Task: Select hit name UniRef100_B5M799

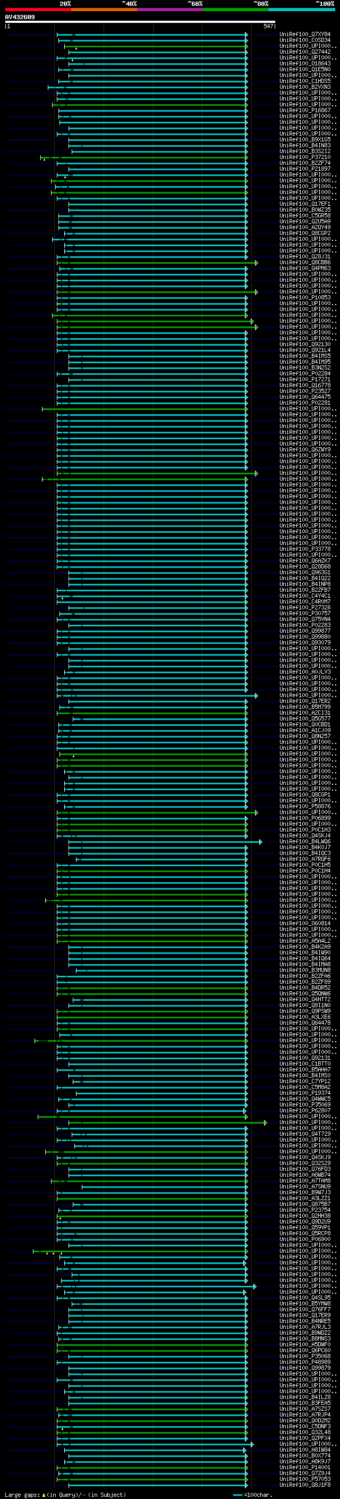Action: (305, 707)
